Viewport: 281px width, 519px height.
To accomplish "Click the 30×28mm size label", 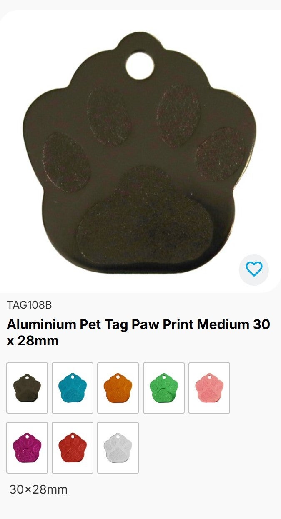I will click(38, 489).
